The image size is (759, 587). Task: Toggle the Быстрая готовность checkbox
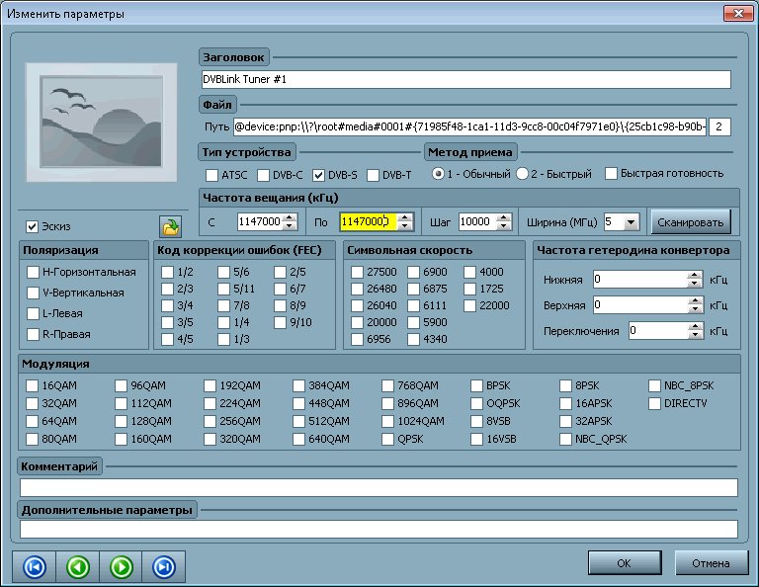click(612, 174)
